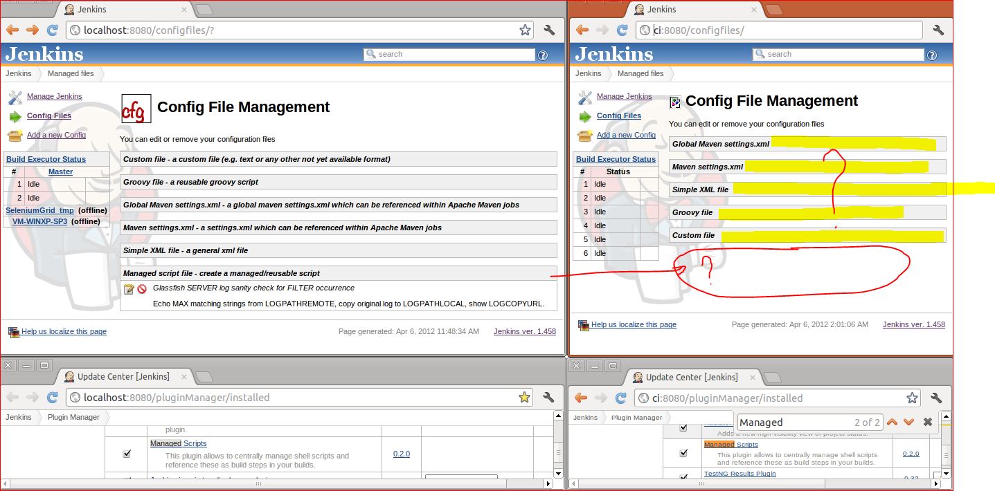Click the bookmark star in the localhost configfiles address bar

pos(525,30)
